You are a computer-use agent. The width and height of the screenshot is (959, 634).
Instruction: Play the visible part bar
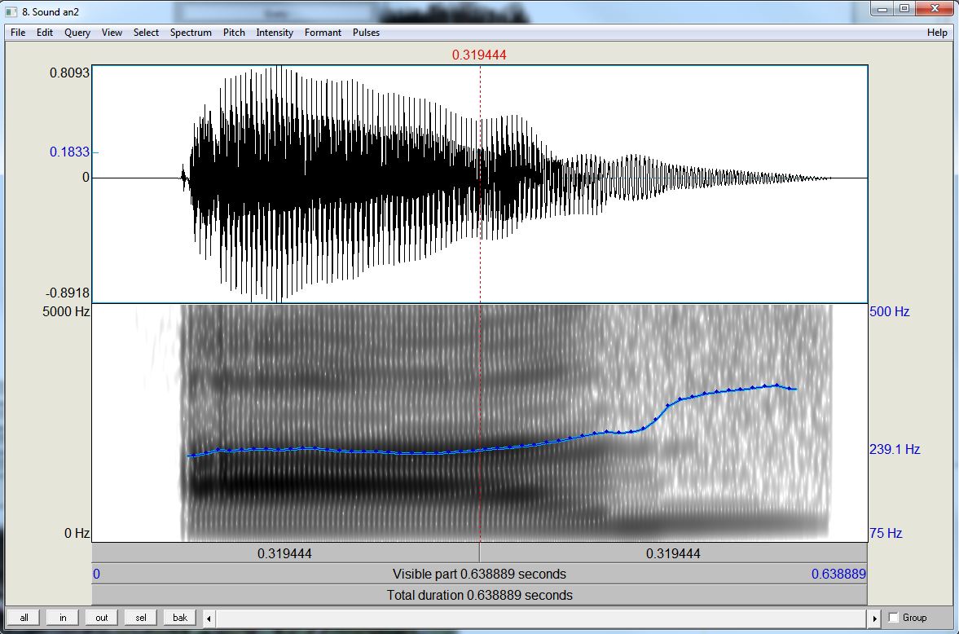(x=479, y=574)
